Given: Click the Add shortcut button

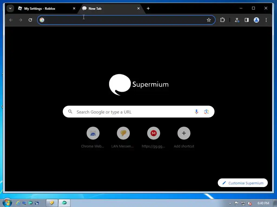Looking at the screenshot, I should (184, 137).
